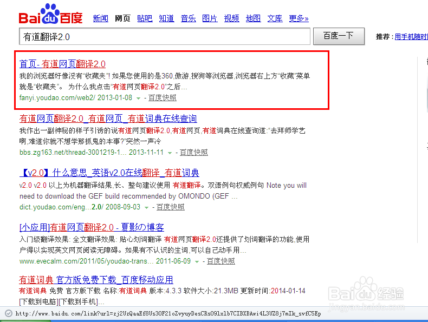Viewport: 428px width, 322px height.
Task: Expand arrow next to fanyi.youdao.com date 2013-01-08
Action: (x=138, y=98)
